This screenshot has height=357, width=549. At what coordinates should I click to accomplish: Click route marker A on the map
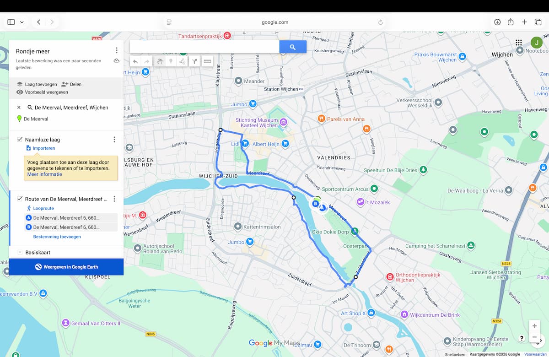coord(322,208)
